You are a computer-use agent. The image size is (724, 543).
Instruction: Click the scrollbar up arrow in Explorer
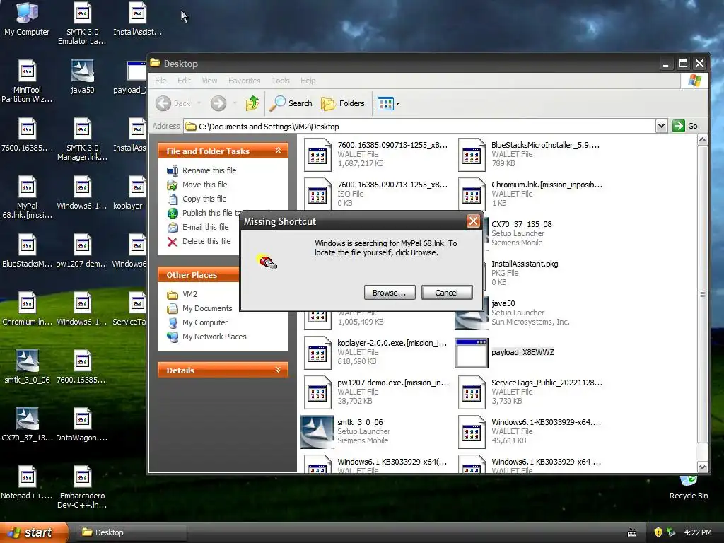click(702, 140)
